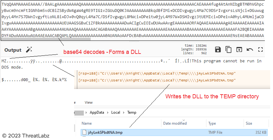Maximise the output pane
This screenshot has height=140, width=273.
coord(260,49)
